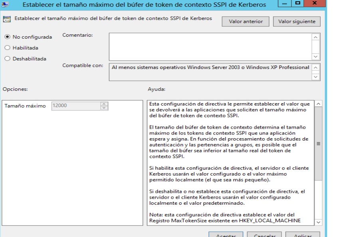This screenshot has width=349, height=237.
Task: Click the window system icon in title bar
Action: [6, 4]
